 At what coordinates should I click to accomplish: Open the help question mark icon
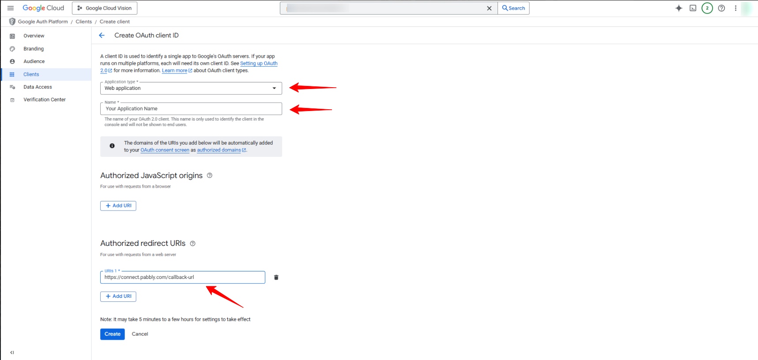721,8
